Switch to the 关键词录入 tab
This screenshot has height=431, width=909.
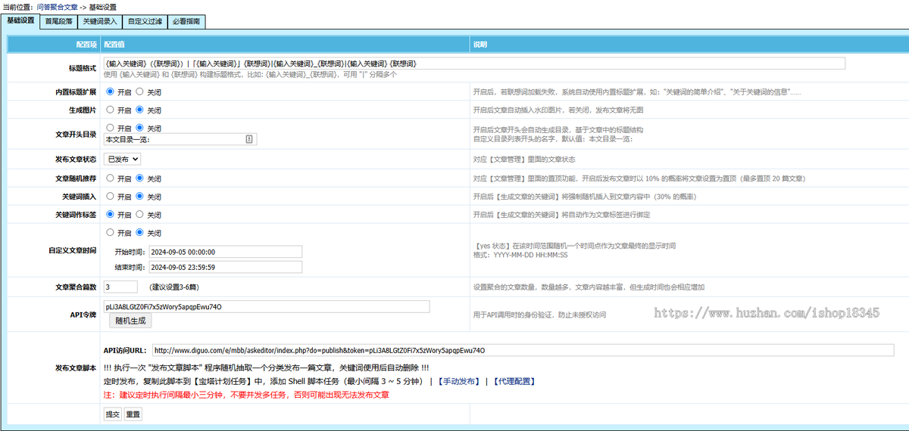coord(100,22)
